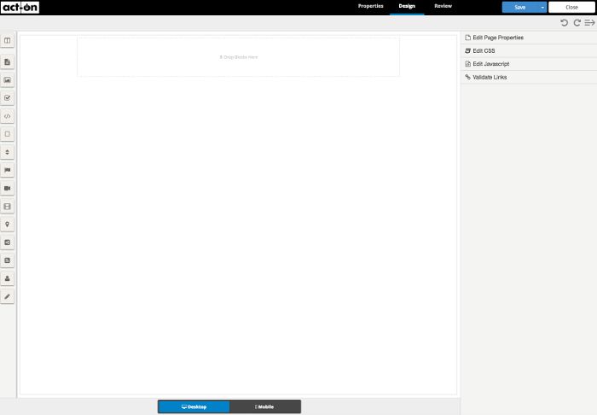This screenshot has height=415, width=597.
Task: Open the Save dropdown arrow
Action: pos(542,7)
